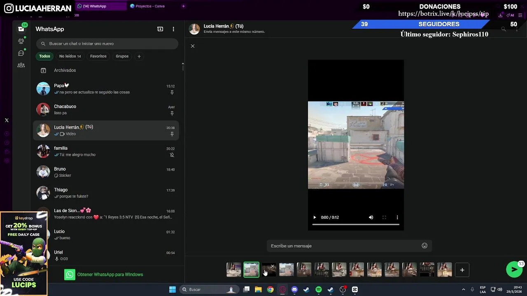Image resolution: width=527 pixels, height=296 pixels.
Task: Open the Uriel voice-message chat
Action: click(106, 255)
